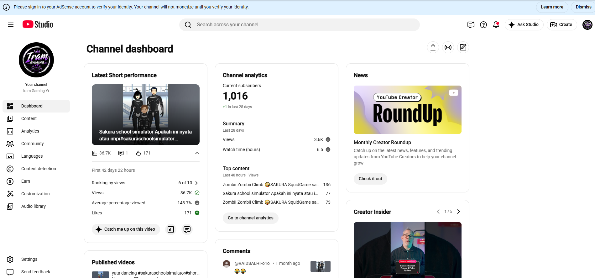
Task: Click the Go live broadcast icon
Action: 448,47
